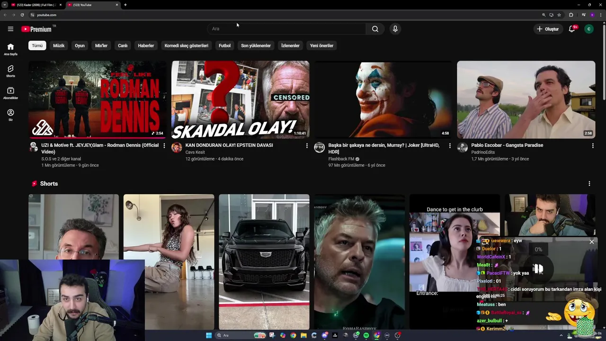
Task: Click the Flashback FM channel avatar
Action: coord(320,147)
